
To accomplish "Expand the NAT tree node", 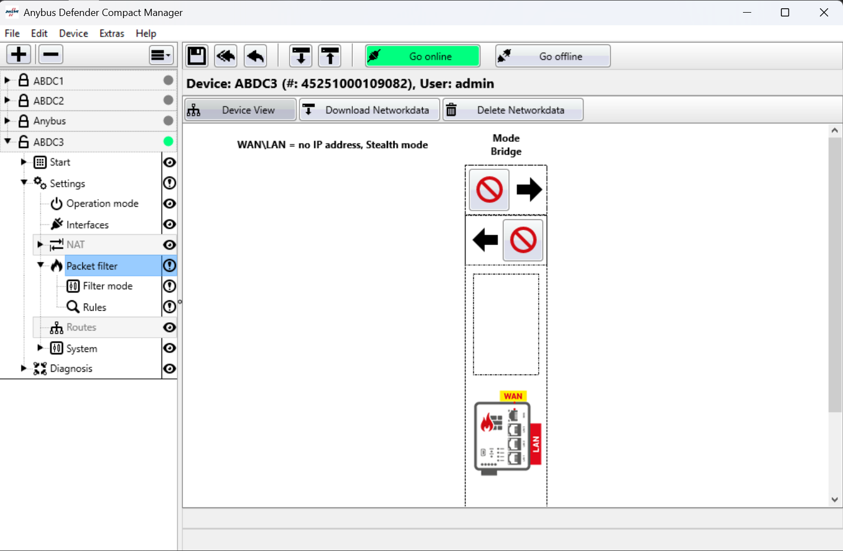I will coord(40,244).
